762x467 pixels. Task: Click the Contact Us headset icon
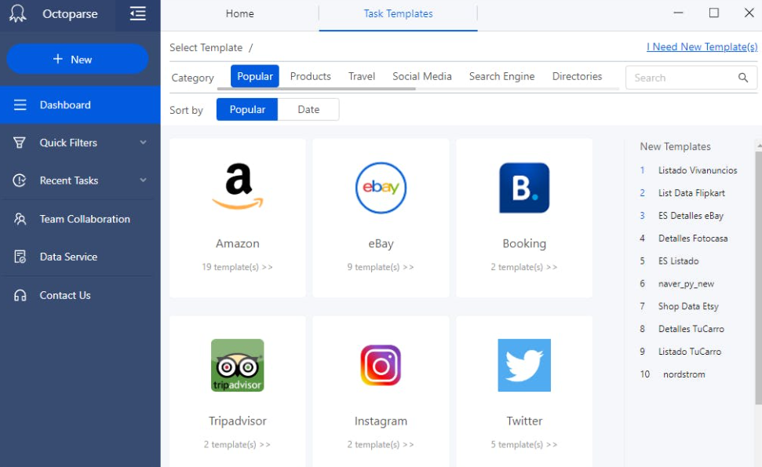tap(20, 295)
